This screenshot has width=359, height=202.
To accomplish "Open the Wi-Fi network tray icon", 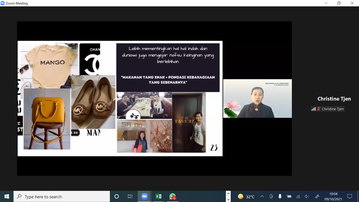I will coord(298,196).
